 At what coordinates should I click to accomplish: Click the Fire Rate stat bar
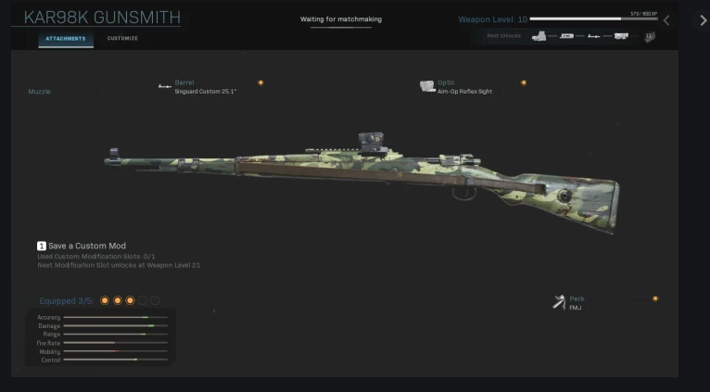click(116, 343)
